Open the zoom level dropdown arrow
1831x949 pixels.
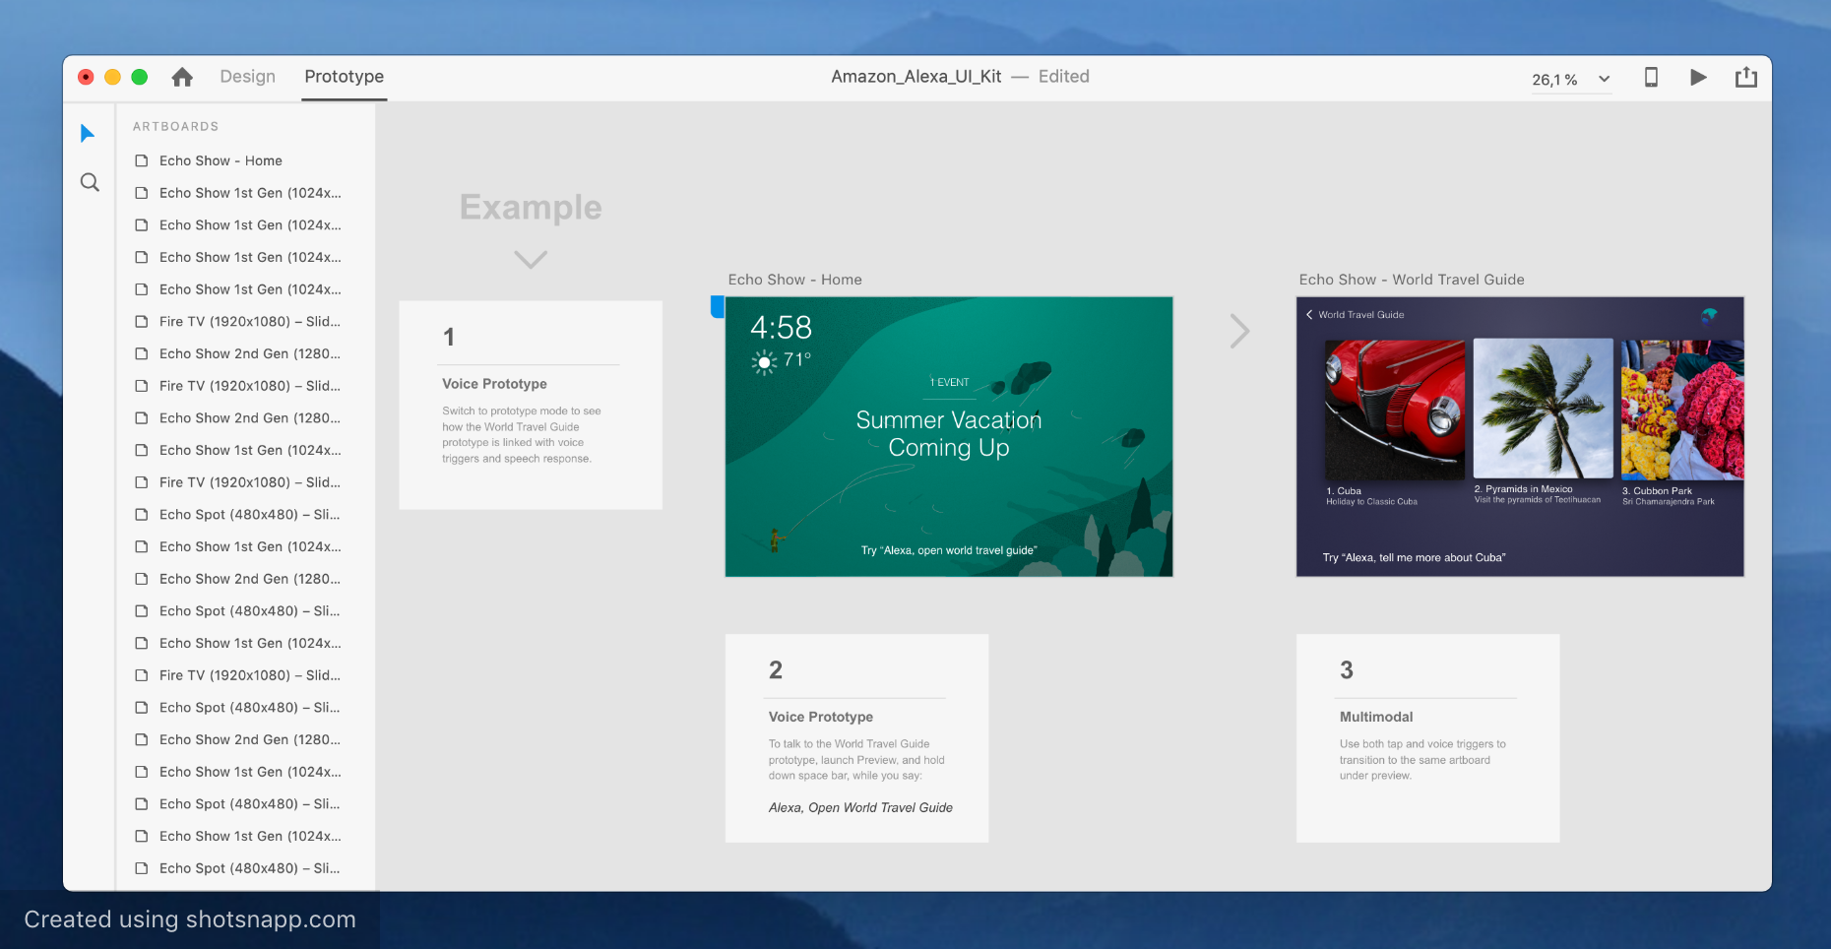(1604, 79)
